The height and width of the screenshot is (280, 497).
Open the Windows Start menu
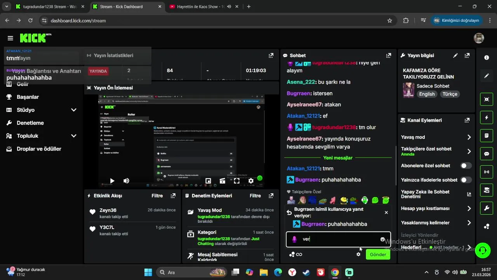coord(148,272)
